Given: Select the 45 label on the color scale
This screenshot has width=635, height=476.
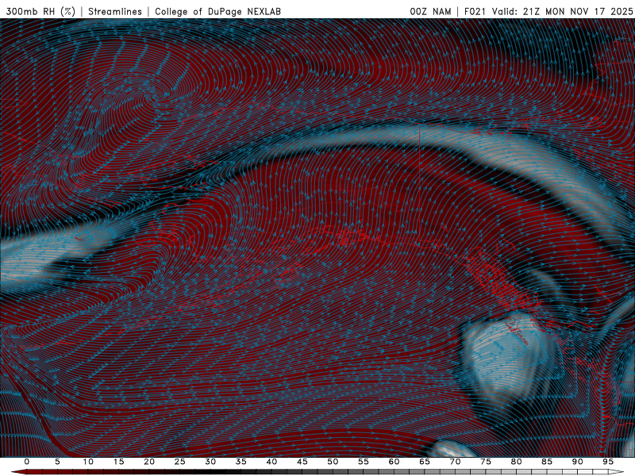Looking at the screenshot, I should coord(302,462).
